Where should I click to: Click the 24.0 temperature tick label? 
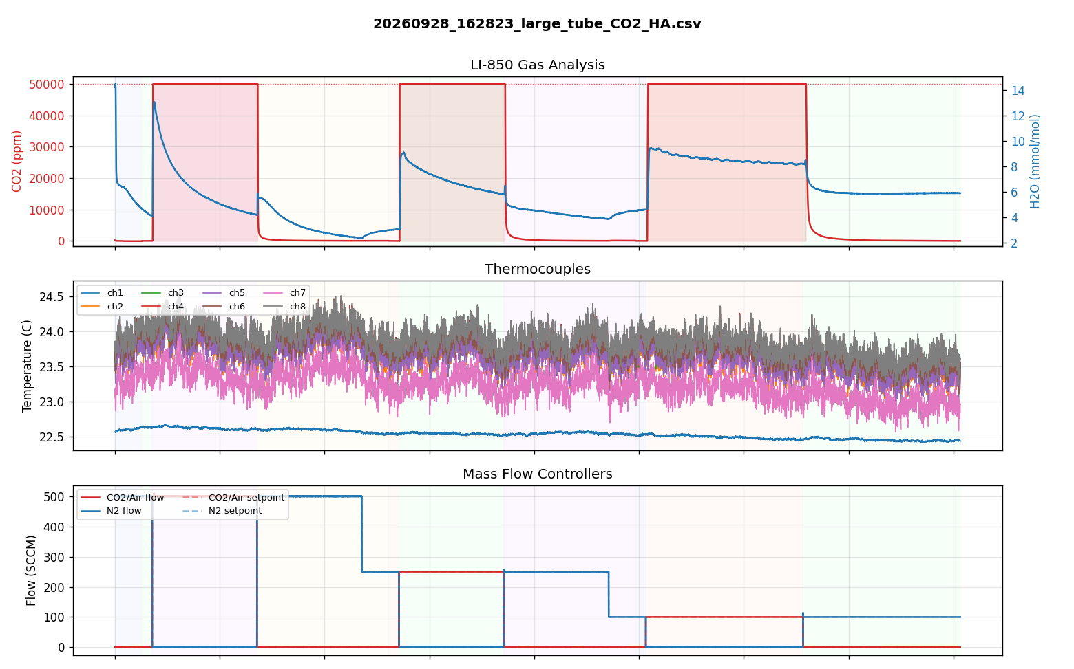(x=52, y=332)
